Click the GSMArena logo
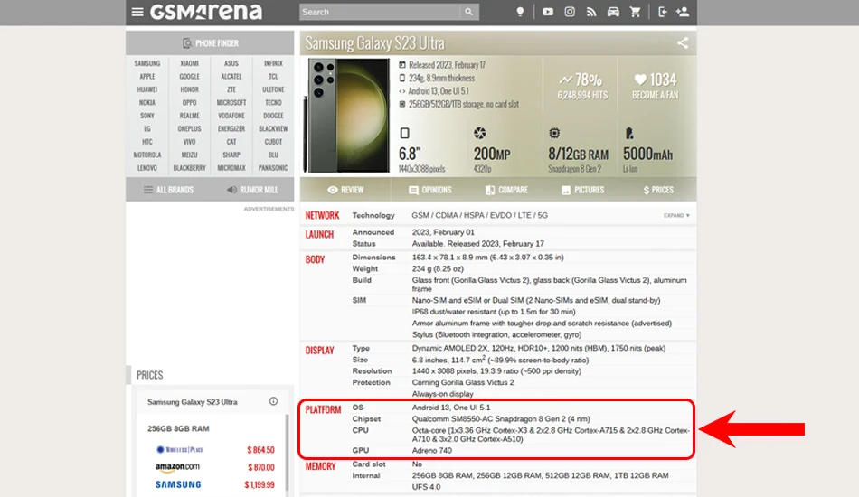This screenshot has height=497, width=859. (206, 12)
